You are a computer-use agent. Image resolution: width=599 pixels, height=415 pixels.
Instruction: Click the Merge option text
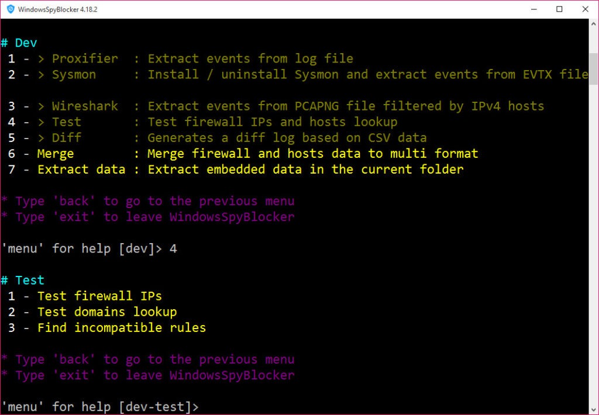tap(56, 154)
